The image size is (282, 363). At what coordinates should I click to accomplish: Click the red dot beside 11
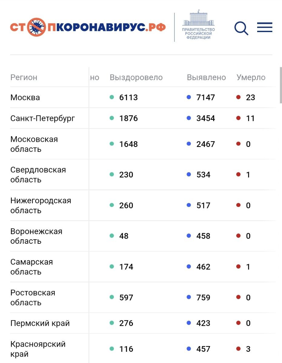point(238,118)
